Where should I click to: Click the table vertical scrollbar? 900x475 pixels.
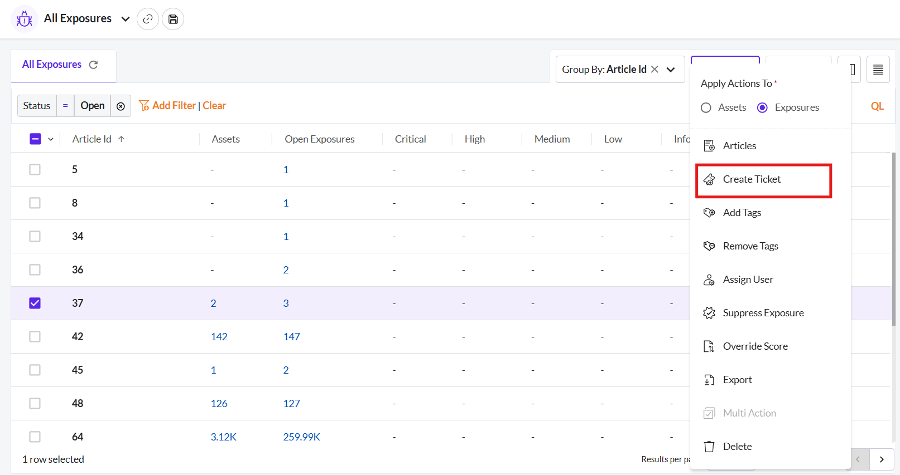pyautogui.click(x=894, y=239)
